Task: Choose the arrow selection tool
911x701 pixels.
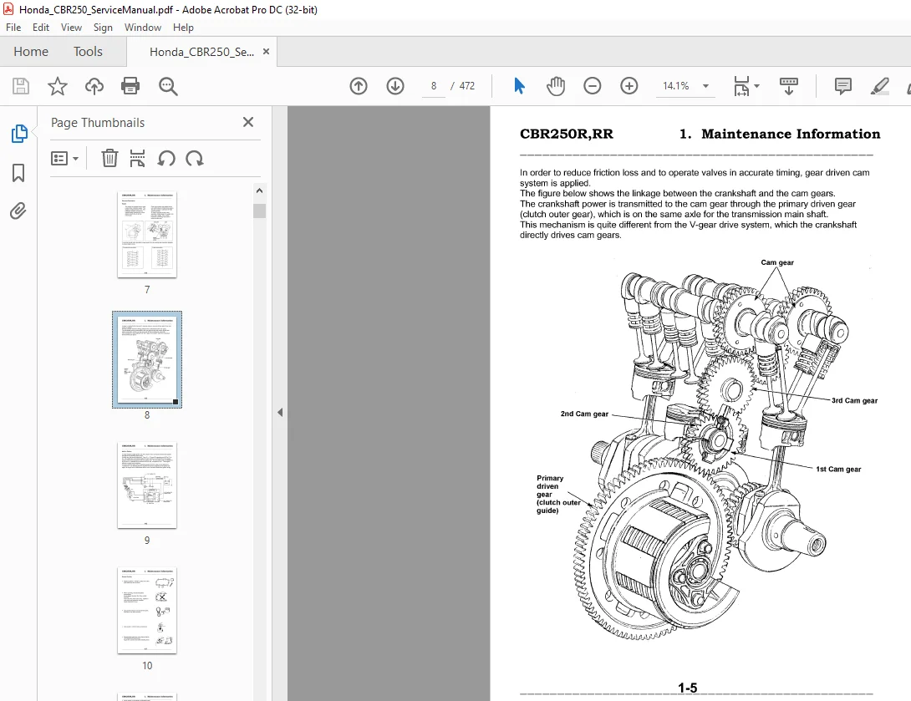Action: pyautogui.click(x=519, y=86)
